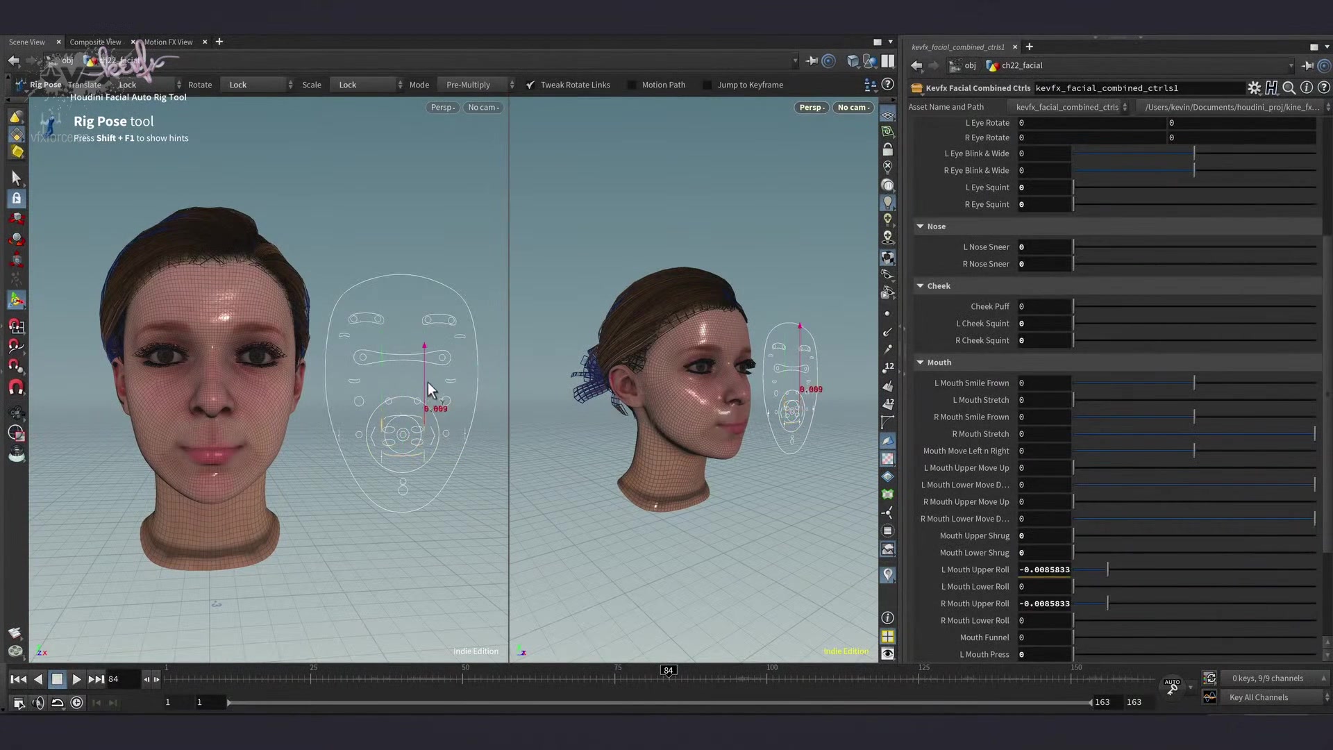Open the Snapping lock icon in left toolbar
This screenshot has height=750, width=1333.
click(17, 199)
